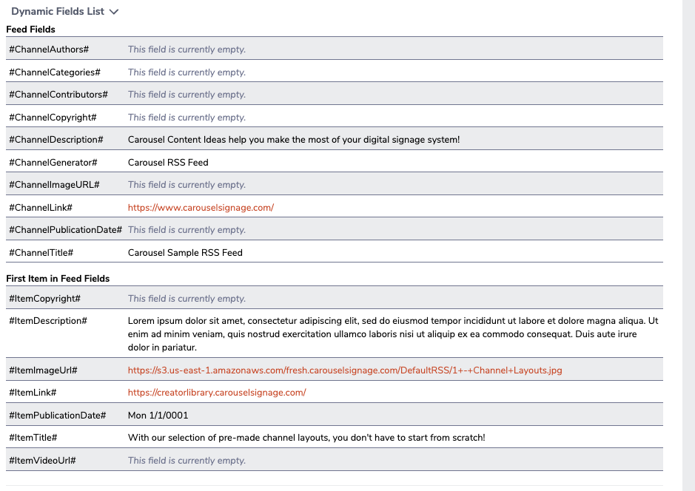Select the #ItemLink# field name
Image resolution: width=695 pixels, height=491 pixels.
click(x=33, y=393)
